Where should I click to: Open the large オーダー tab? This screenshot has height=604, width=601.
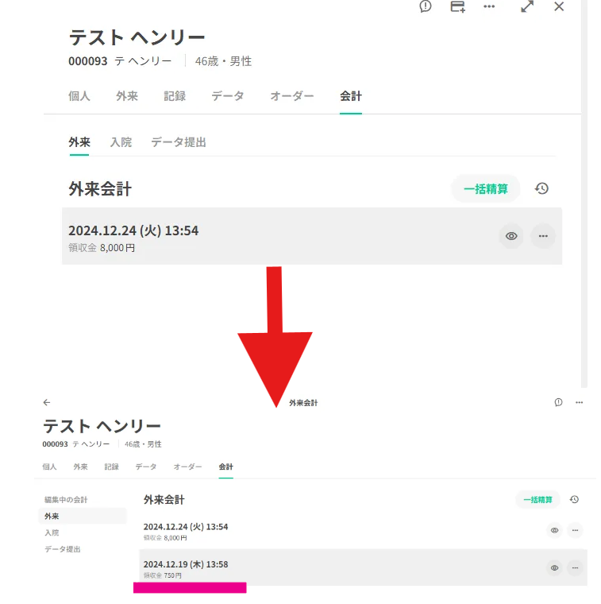pos(292,96)
